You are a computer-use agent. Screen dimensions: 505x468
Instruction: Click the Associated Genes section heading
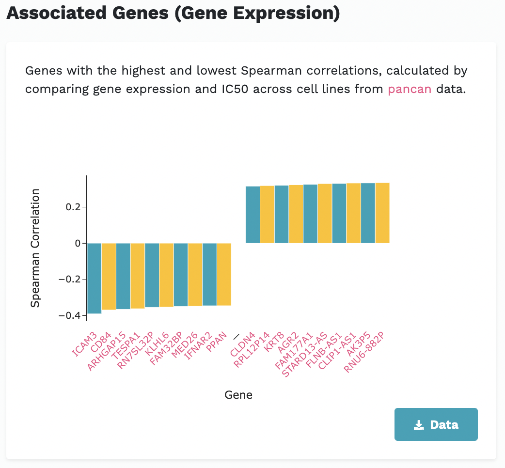pos(173,13)
